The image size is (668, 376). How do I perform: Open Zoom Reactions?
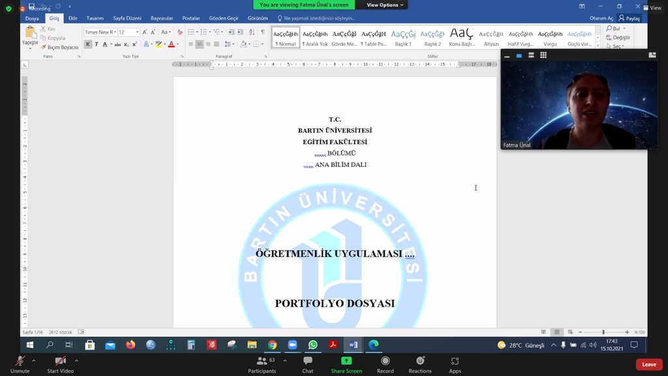[x=420, y=364]
